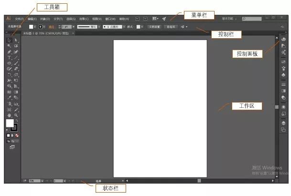
Task: Pick the Scale tool
Action: click(16, 75)
